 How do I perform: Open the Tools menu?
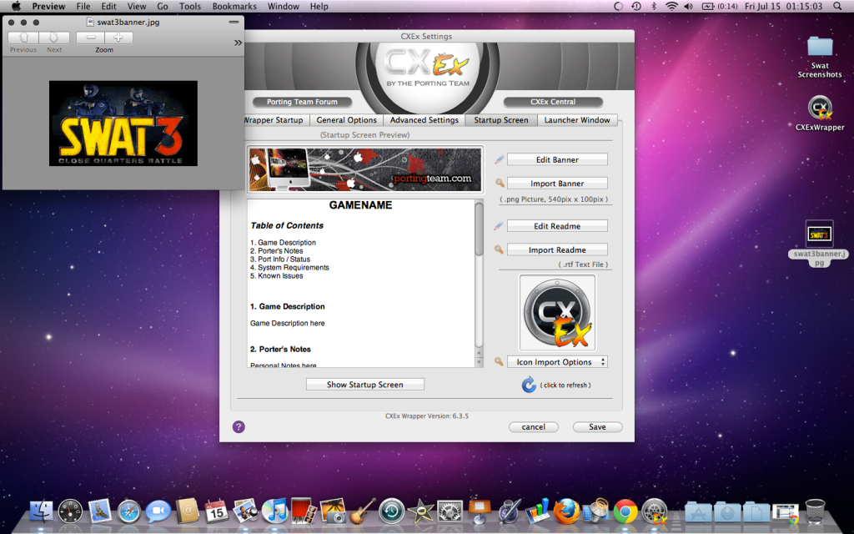point(190,7)
